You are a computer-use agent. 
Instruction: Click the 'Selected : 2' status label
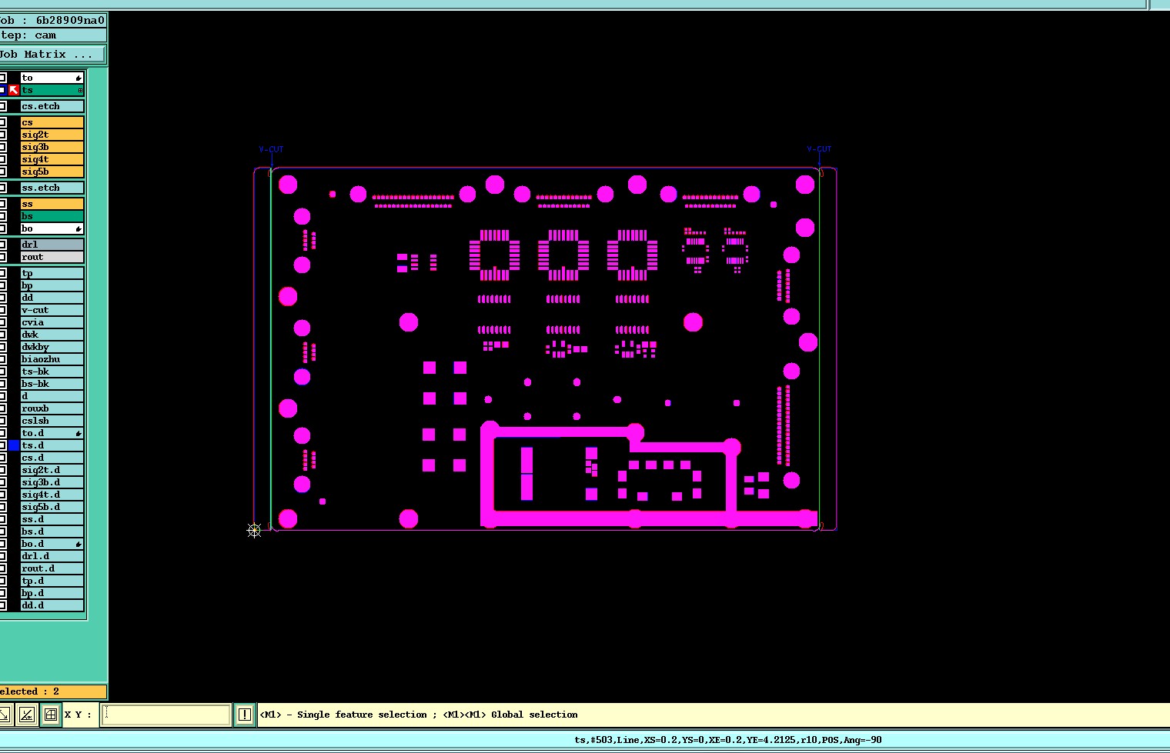[x=52, y=691]
